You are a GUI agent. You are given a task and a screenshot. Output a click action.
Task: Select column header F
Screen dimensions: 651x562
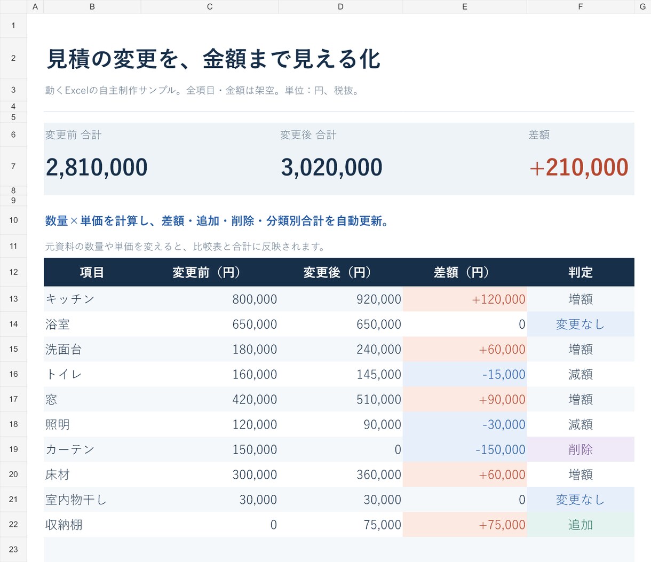(x=581, y=6)
